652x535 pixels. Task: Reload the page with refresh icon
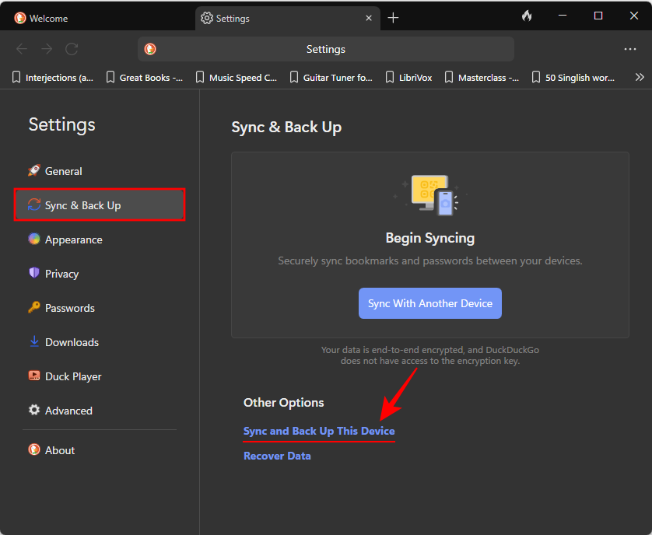(x=72, y=49)
